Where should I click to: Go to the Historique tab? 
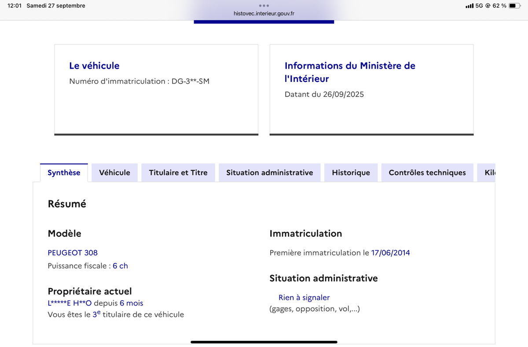click(x=351, y=173)
